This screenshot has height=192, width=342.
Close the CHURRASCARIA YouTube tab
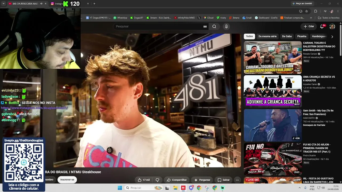point(46,3)
